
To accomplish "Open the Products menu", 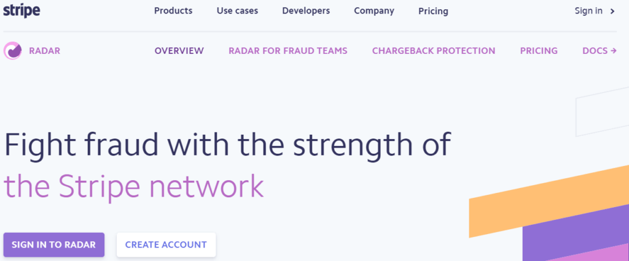I will click(173, 11).
